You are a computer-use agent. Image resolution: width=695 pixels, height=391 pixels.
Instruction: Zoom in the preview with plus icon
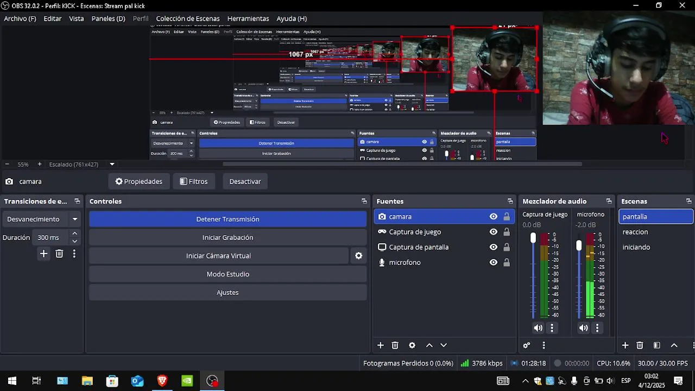pos(39,164)
